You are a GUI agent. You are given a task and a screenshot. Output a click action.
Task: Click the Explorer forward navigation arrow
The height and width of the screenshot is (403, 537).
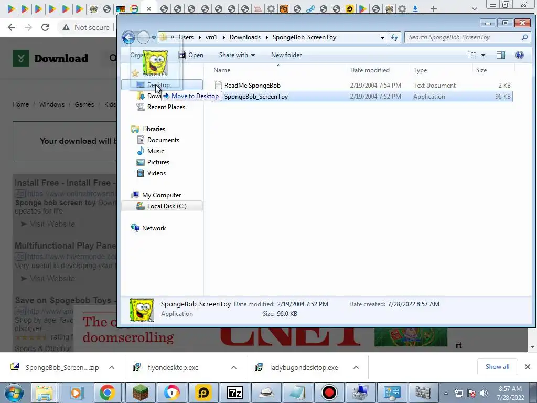pyautogui.click(x=144, y=37)
